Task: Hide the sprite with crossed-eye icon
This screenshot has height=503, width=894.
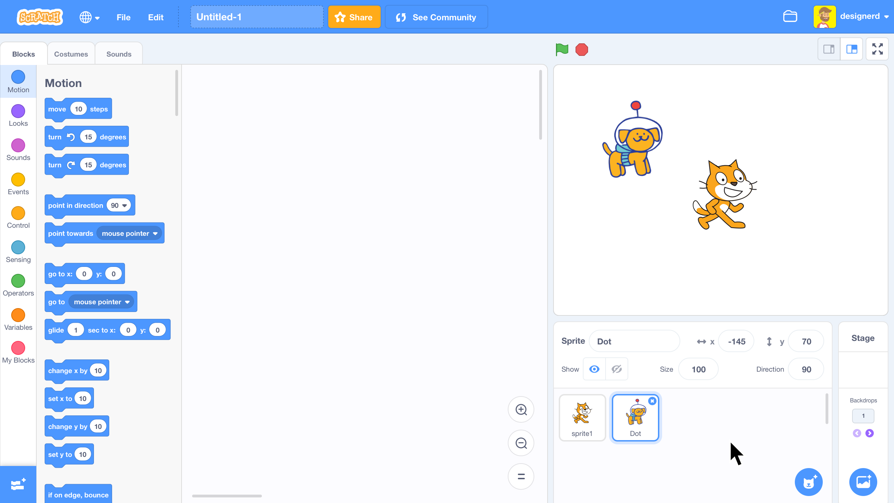Action: 617,369
